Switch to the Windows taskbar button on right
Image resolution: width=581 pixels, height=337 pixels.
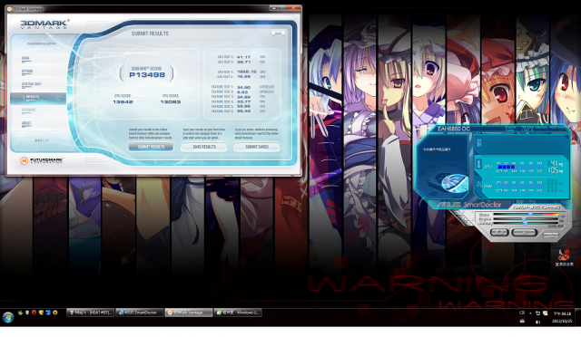[x=238, y=313]
